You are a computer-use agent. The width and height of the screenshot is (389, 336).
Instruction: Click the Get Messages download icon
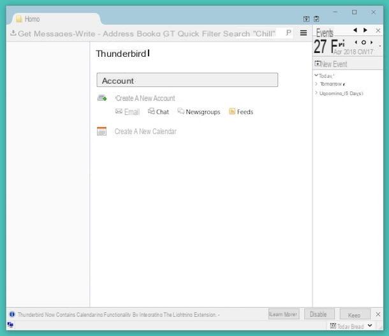point(13,33)
